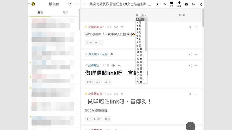Upvote post #4 showing 7
This screenshot has width=232, height=130.
pyautogui.click(x=89, y=119)
